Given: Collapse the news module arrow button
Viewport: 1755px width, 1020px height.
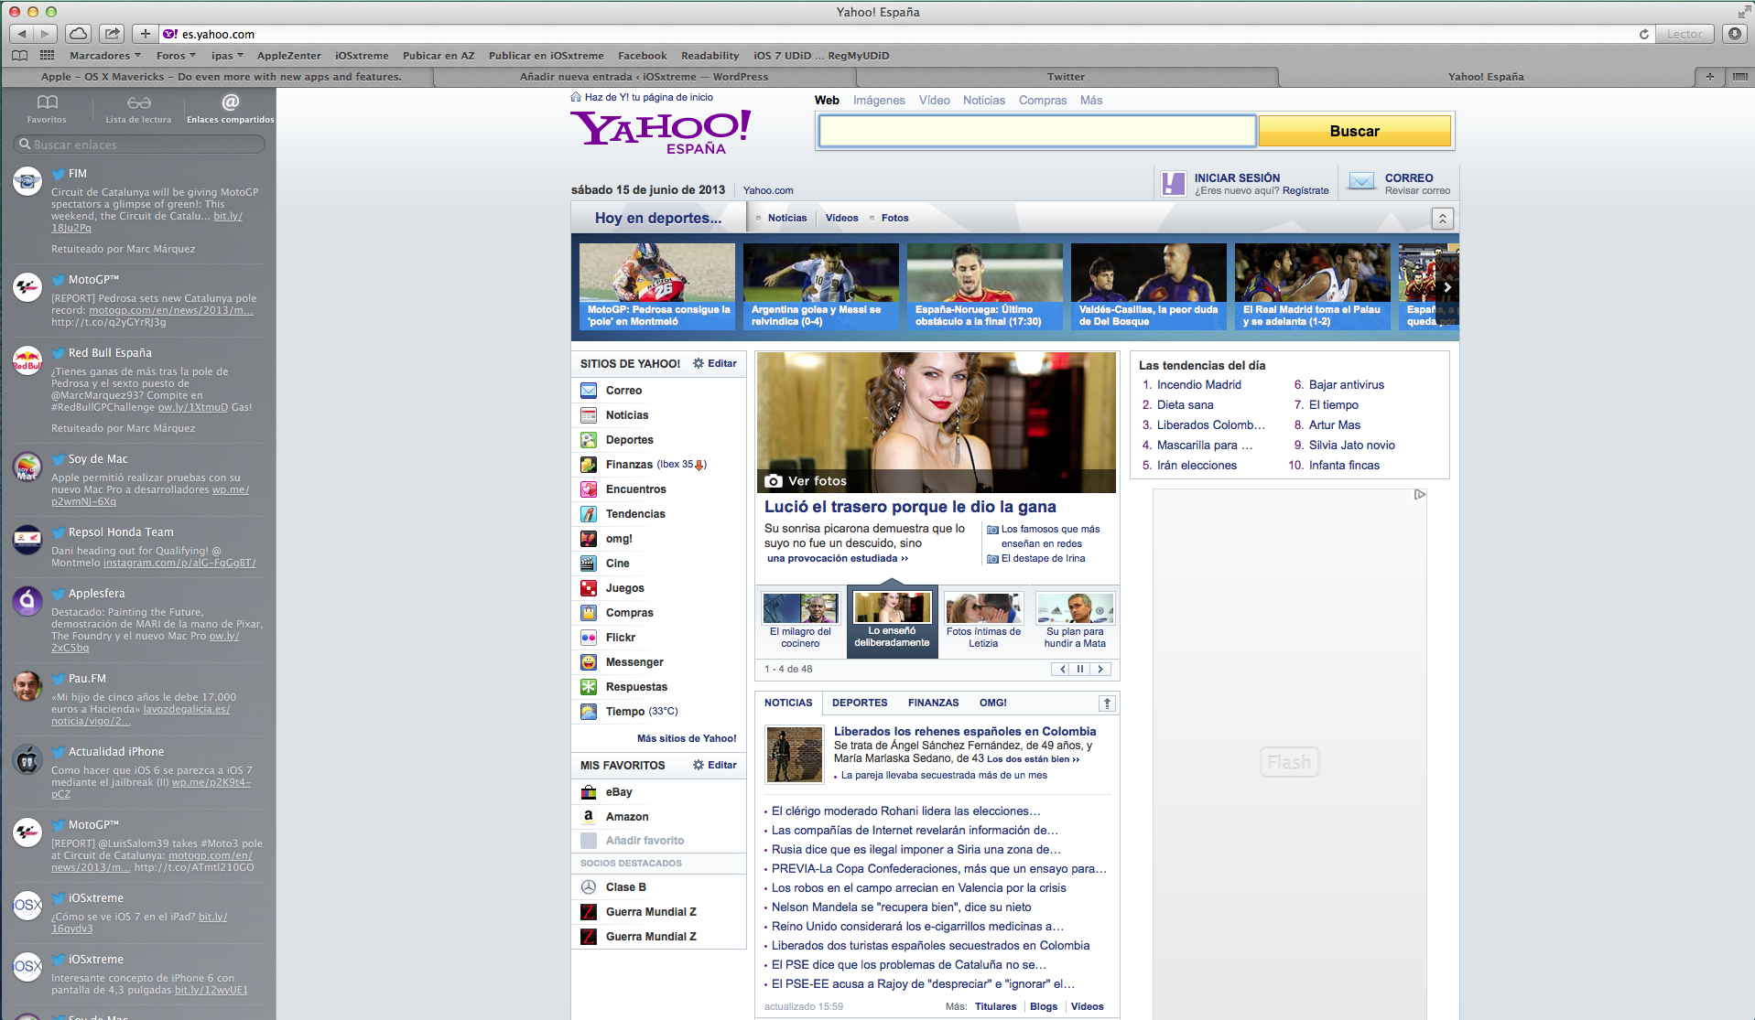Looking at the screenshot, I should pos(1107,703).
